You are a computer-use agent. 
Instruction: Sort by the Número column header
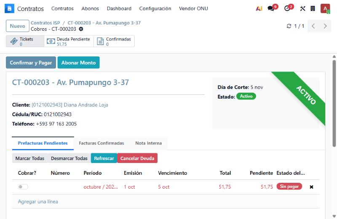coord(60,173)
